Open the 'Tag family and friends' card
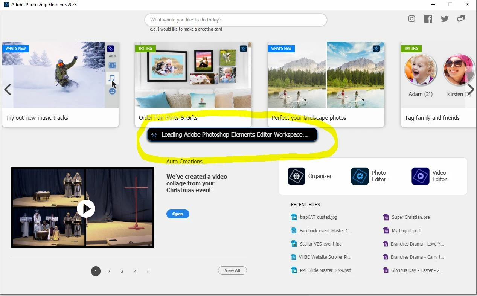 tap(438, 84)
